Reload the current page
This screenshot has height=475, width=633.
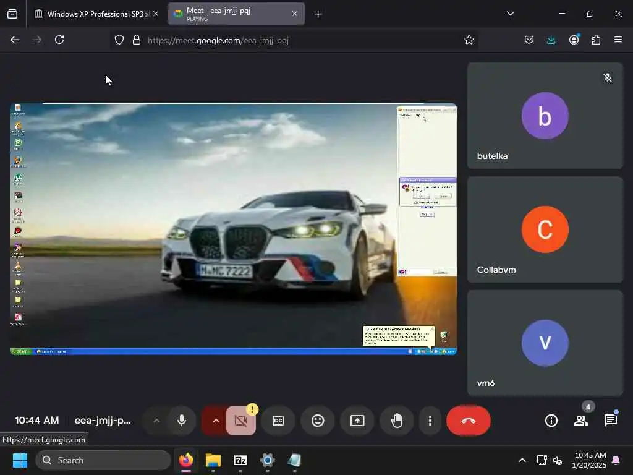pos(59,40)
